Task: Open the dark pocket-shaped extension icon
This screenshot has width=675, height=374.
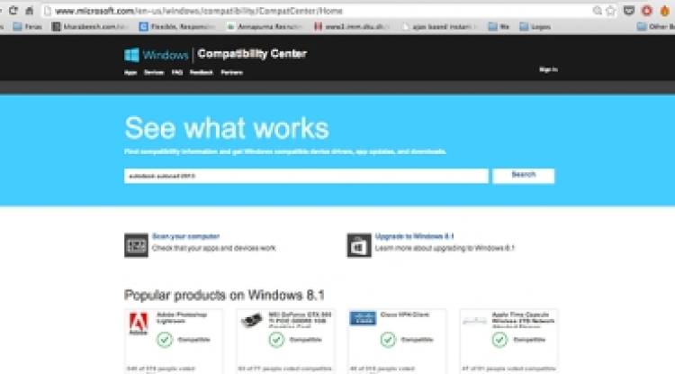Action: click(x=629, y=10)
